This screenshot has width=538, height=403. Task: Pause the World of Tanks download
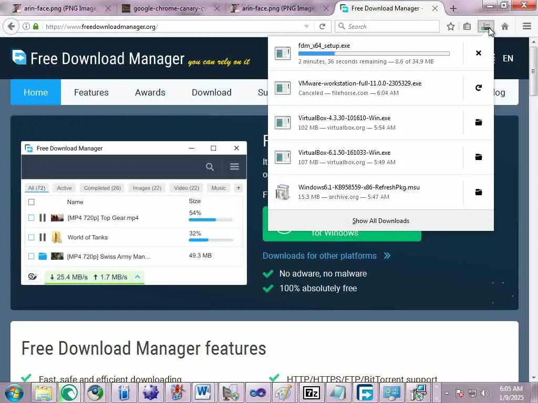pyautogui.click(x=43, y=237)
